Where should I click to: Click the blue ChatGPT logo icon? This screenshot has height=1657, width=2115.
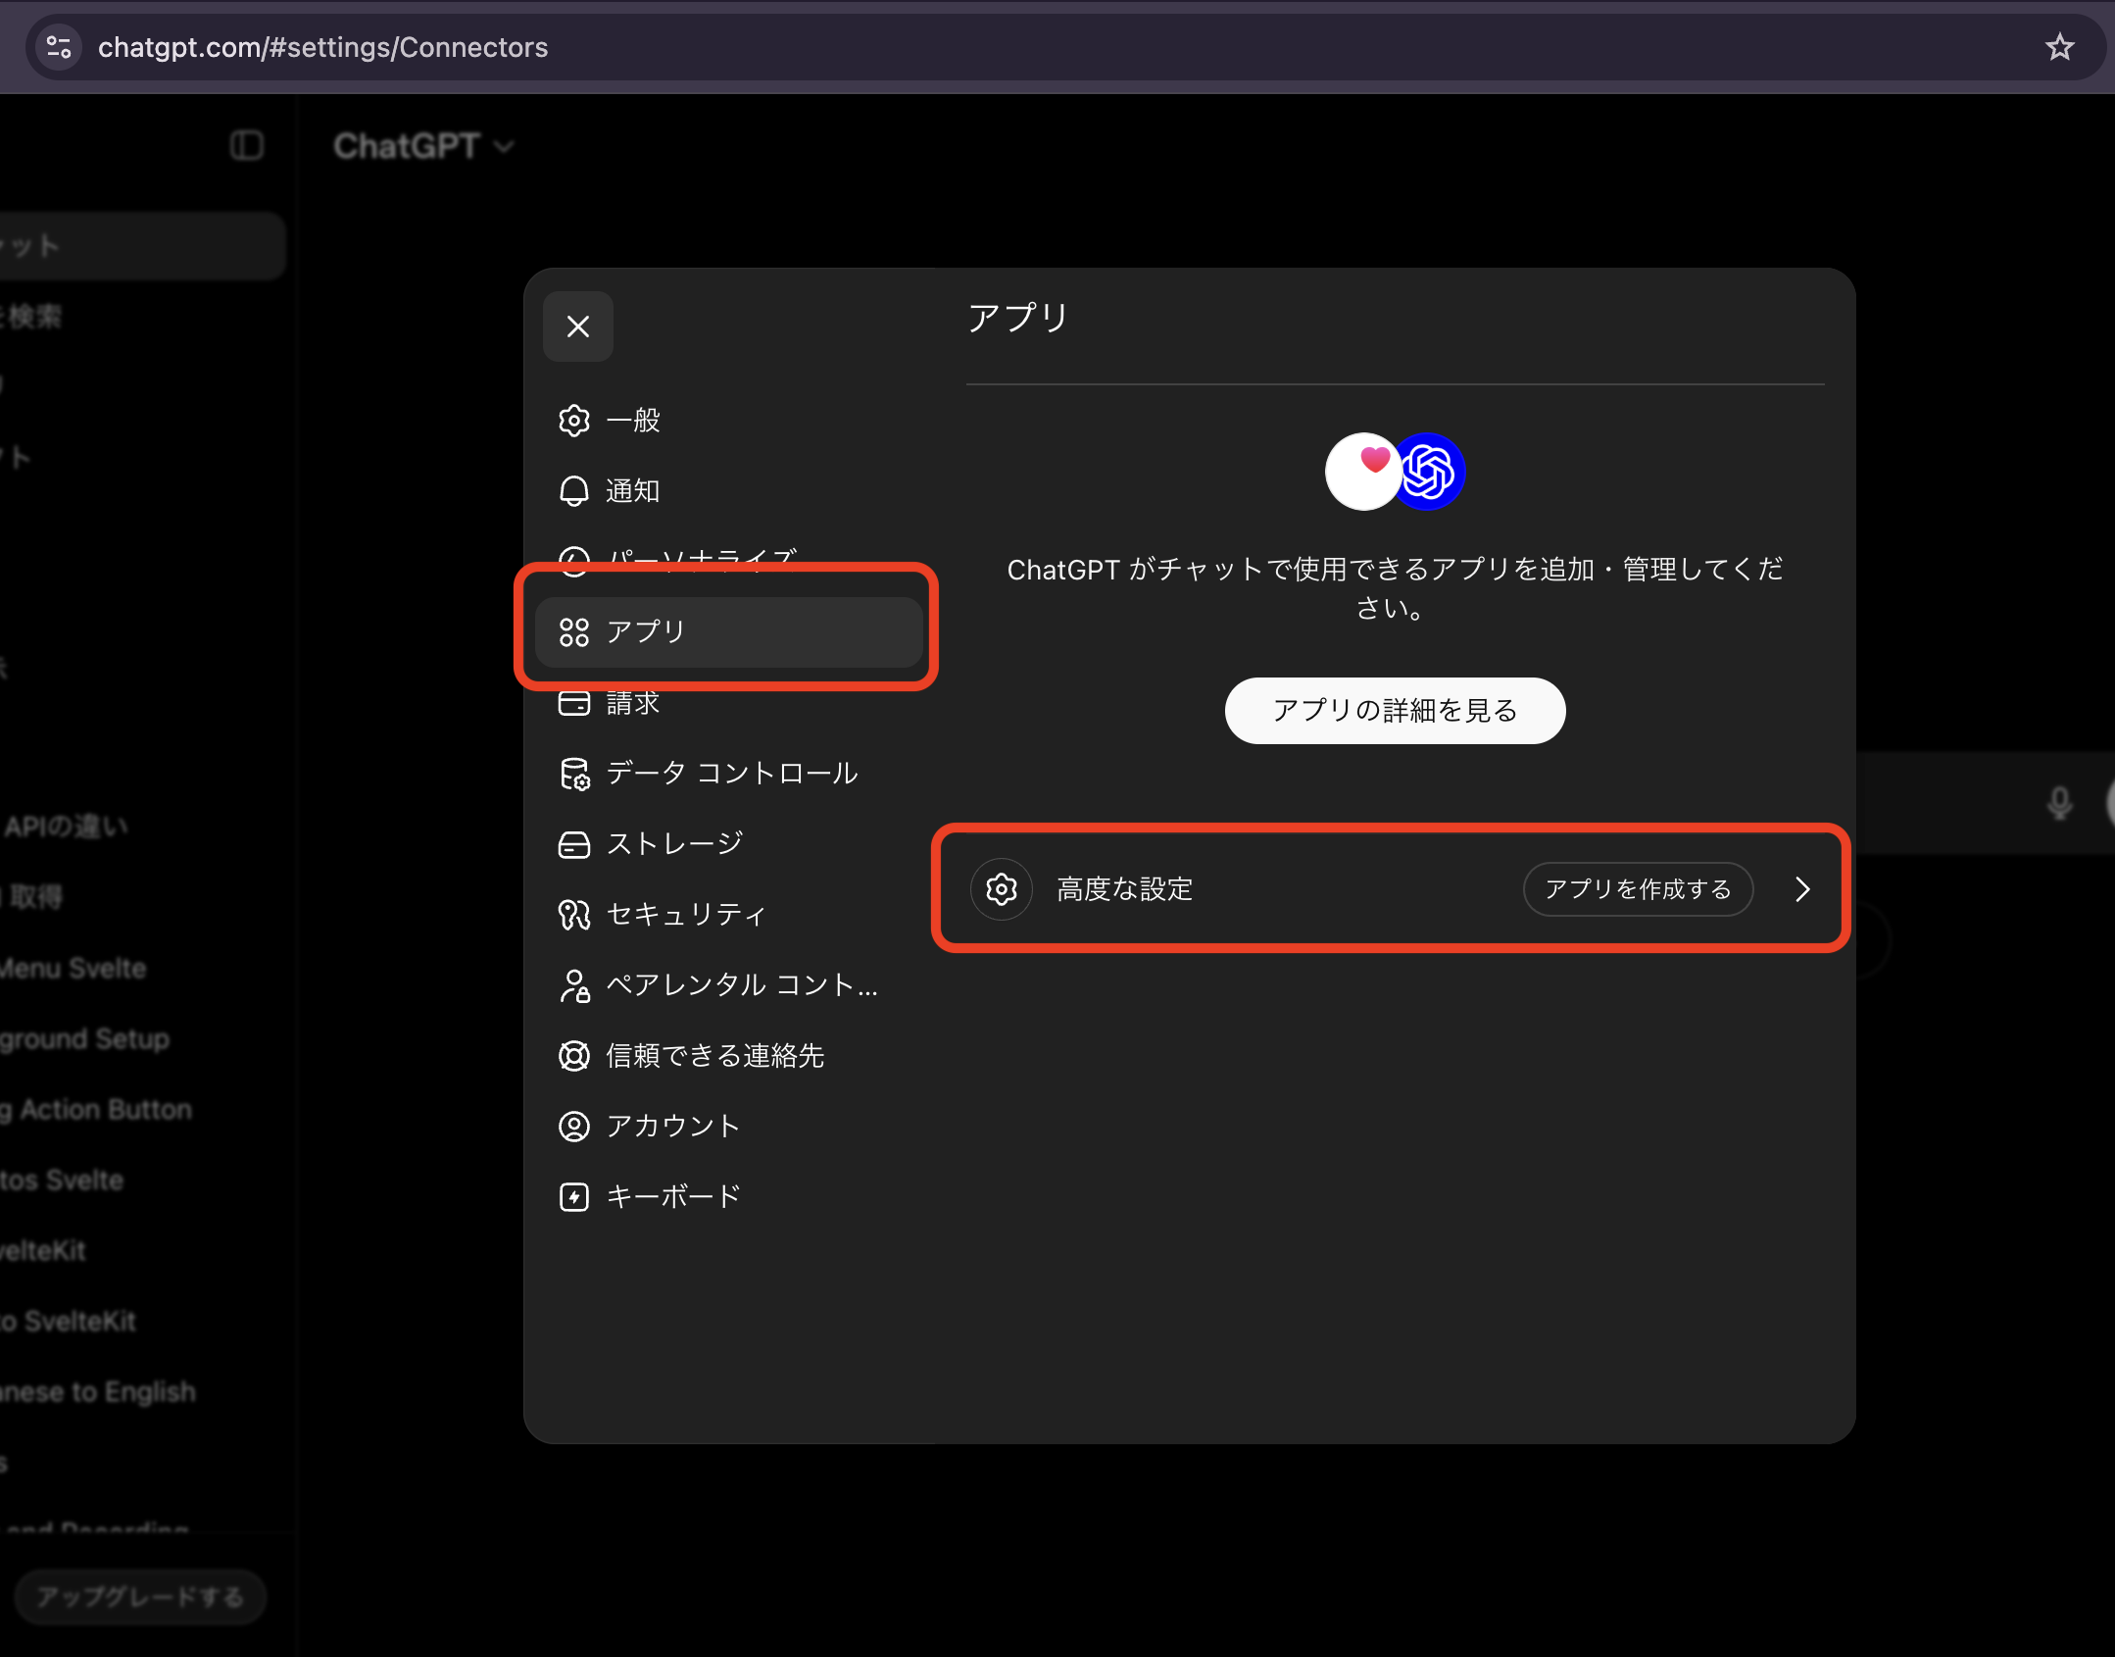[1428, 472]
